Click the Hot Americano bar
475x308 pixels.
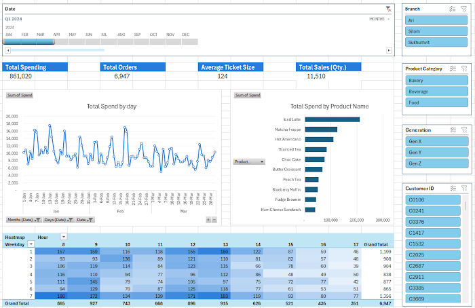319,139
